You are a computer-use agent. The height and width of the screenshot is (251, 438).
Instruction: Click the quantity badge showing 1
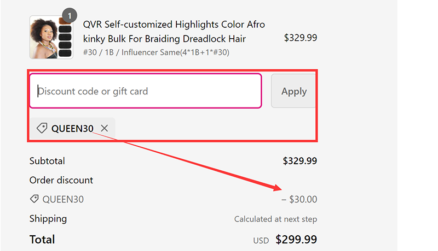coord(70,16)
